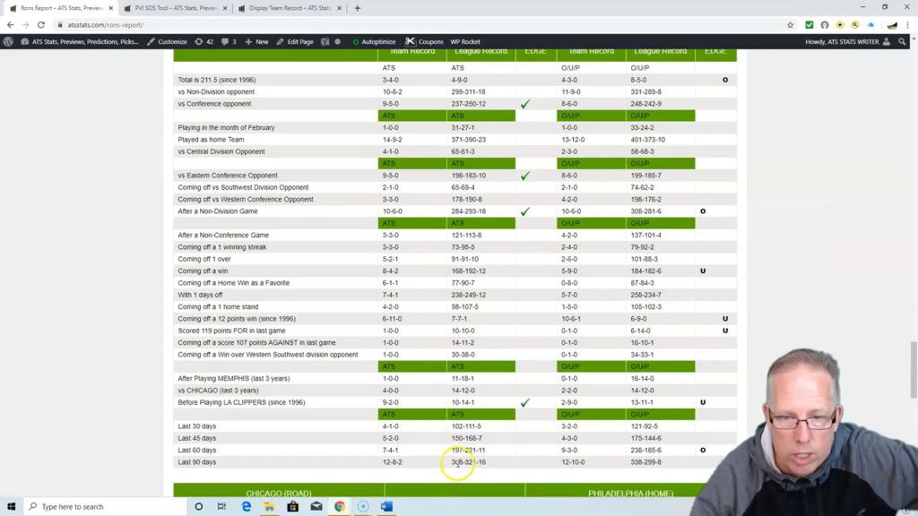
Task: Open File Explorer from the taskbar
Action: 269,506
